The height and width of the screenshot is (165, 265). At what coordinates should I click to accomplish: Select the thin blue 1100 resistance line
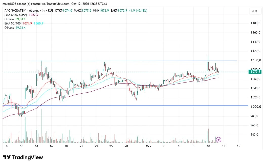click(134, 61)
